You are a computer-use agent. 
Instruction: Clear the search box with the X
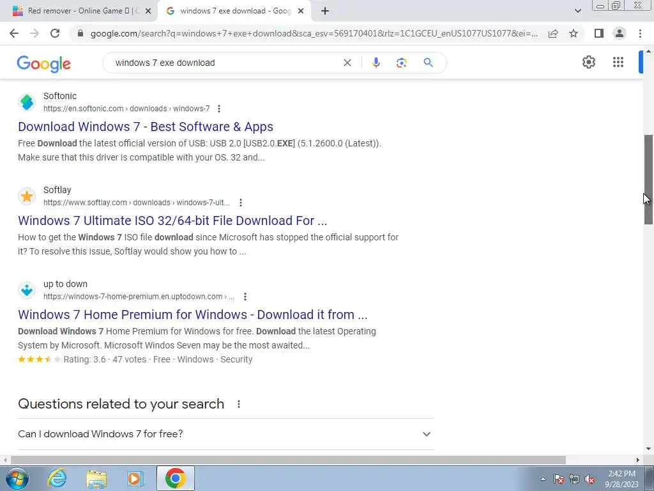pos(347,63)
